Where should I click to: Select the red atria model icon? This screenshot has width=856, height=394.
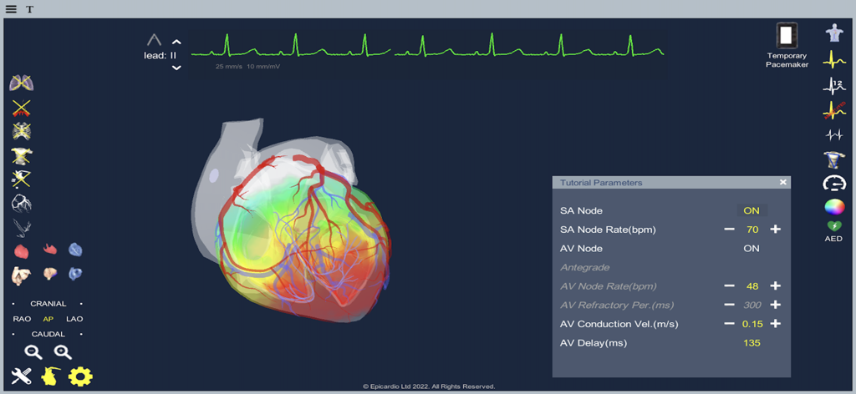click(49, 249)
